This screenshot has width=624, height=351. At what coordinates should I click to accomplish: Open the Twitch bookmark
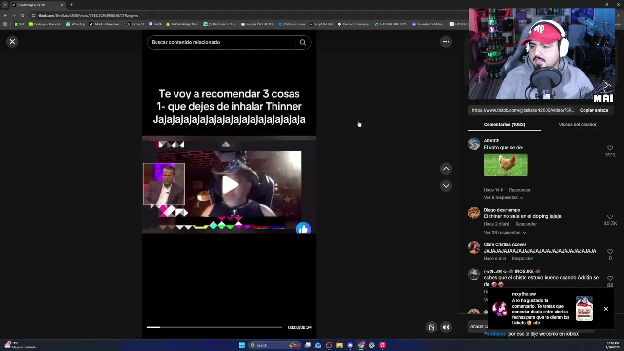tap(155, 24)
